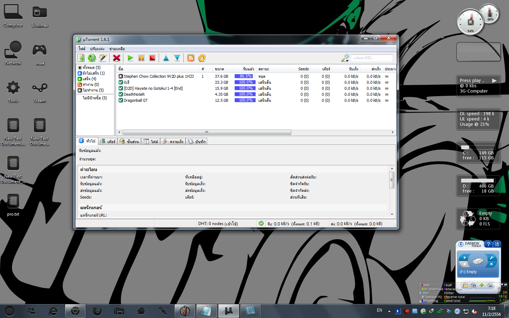Click the Move Up Queue arrow icon
This screenshot has height=318, width=509.
click(x=166, y=58)
